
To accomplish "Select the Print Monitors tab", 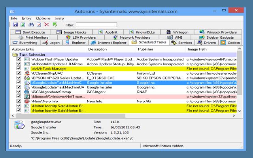I will pyautogui.click(x=34, y=38).
